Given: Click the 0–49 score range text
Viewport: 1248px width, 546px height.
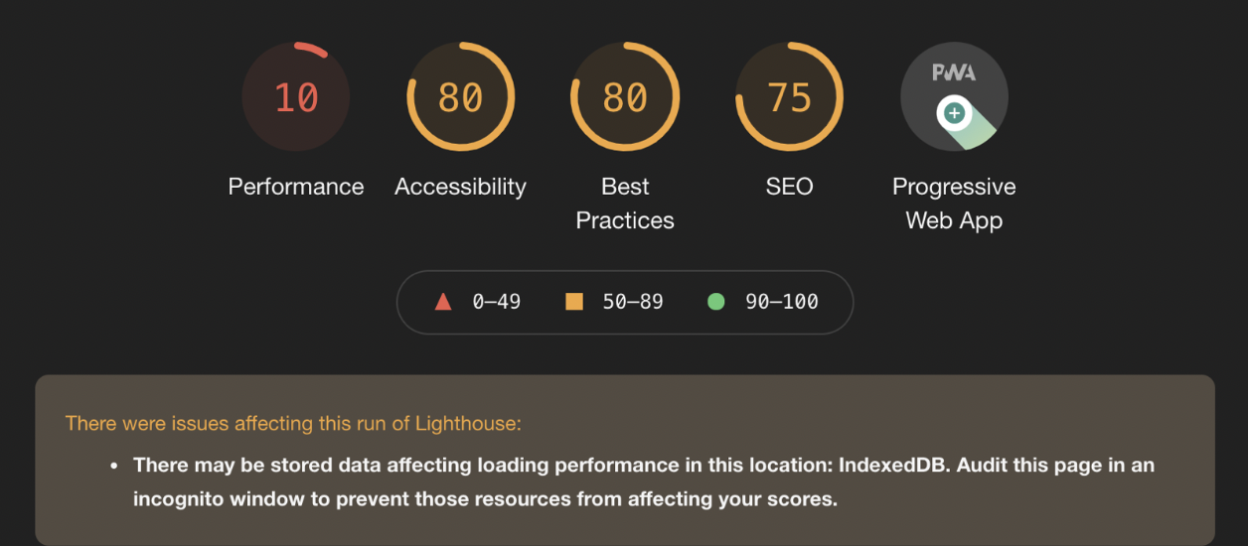Looking at the screenshot, I should click(x=496, y=302).
